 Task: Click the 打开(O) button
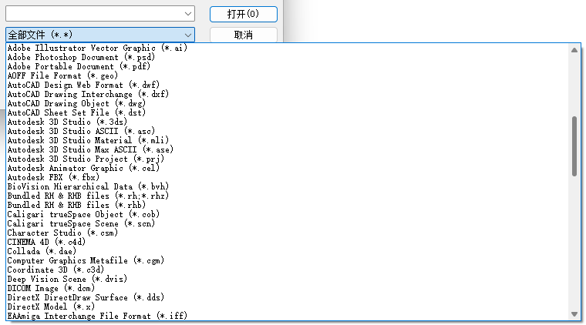(x=244, y=14)
